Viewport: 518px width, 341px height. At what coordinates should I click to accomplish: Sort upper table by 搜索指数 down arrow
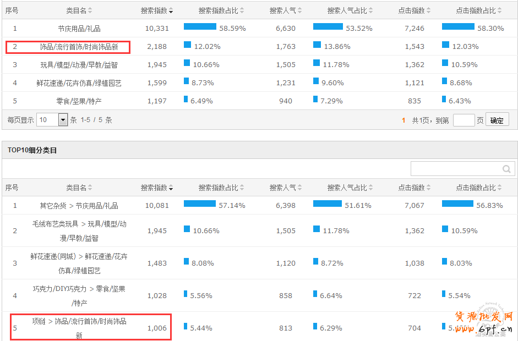(171, 11)
